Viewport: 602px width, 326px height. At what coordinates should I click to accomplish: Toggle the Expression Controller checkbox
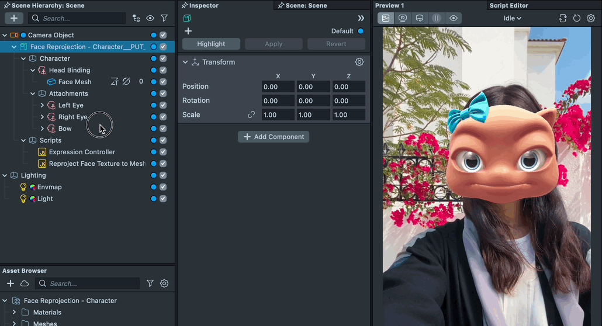(163, 152)
